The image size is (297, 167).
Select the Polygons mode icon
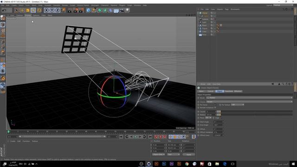point(3,52)
